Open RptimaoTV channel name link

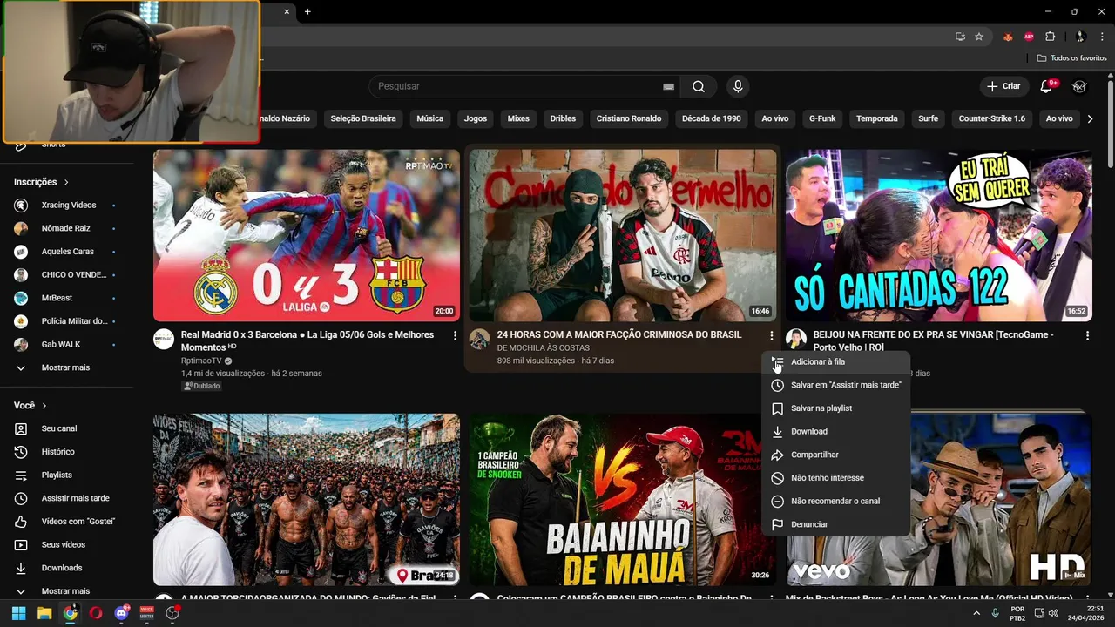pos(201,361)
